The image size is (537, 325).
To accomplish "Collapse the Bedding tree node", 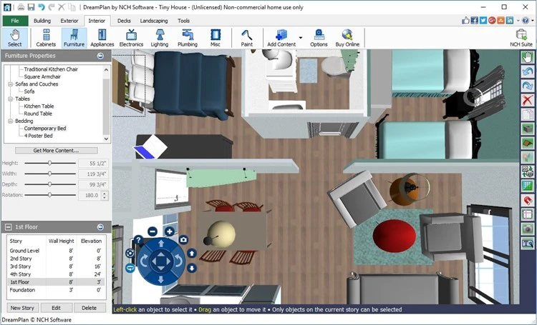I will [x=10, y=121].
